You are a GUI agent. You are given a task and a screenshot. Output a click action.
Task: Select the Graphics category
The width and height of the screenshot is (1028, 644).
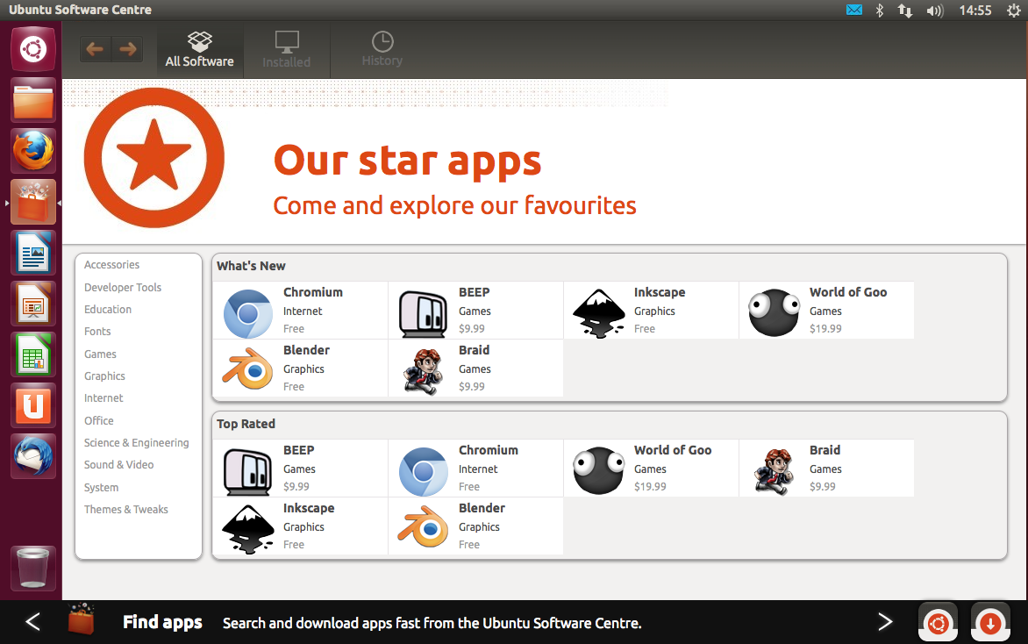[x=104, y=376]
